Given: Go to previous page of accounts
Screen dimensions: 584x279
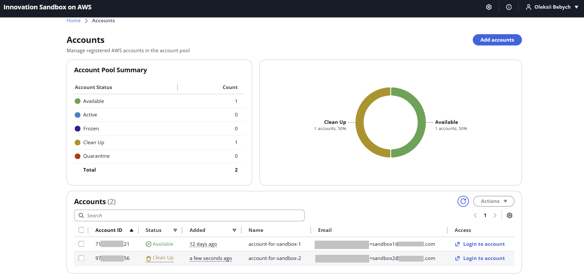Looking at the screenshot, I should coord(475,215).
